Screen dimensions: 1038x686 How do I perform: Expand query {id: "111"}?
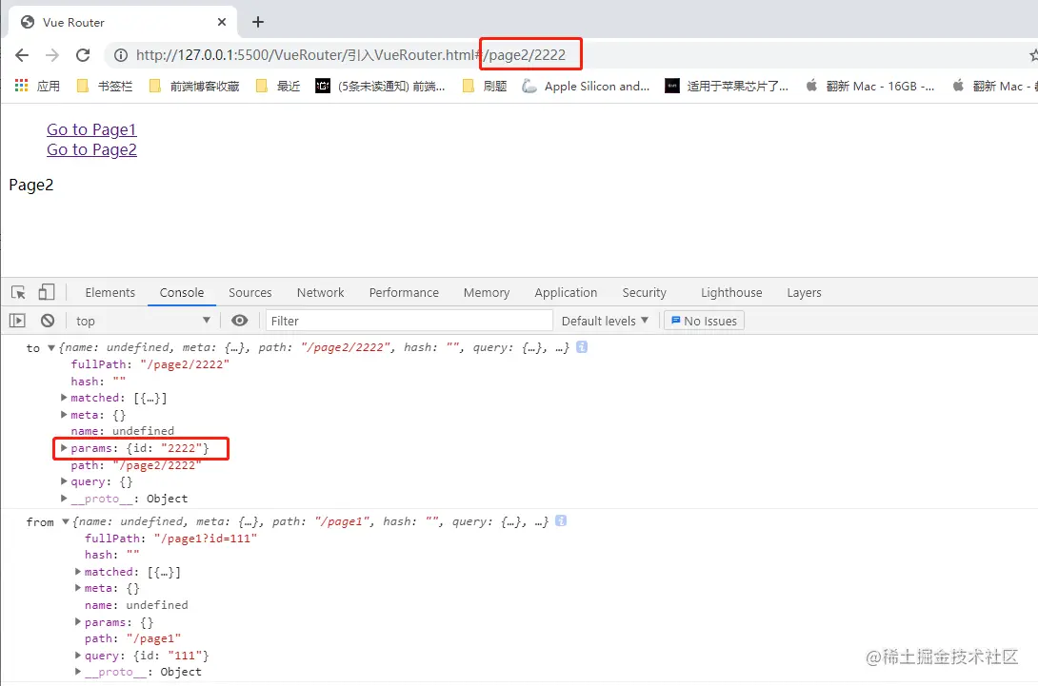(x=77, y=656)
